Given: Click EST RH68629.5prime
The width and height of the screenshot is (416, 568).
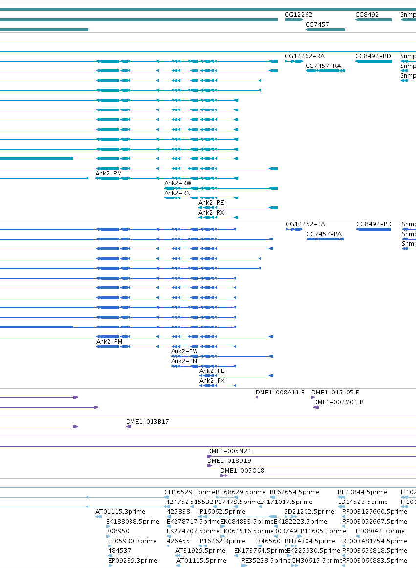Looking at the screenshot, I should [241, 492].
